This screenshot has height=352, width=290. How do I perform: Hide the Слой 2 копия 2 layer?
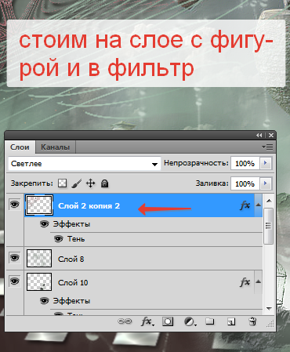pos(15,204)
